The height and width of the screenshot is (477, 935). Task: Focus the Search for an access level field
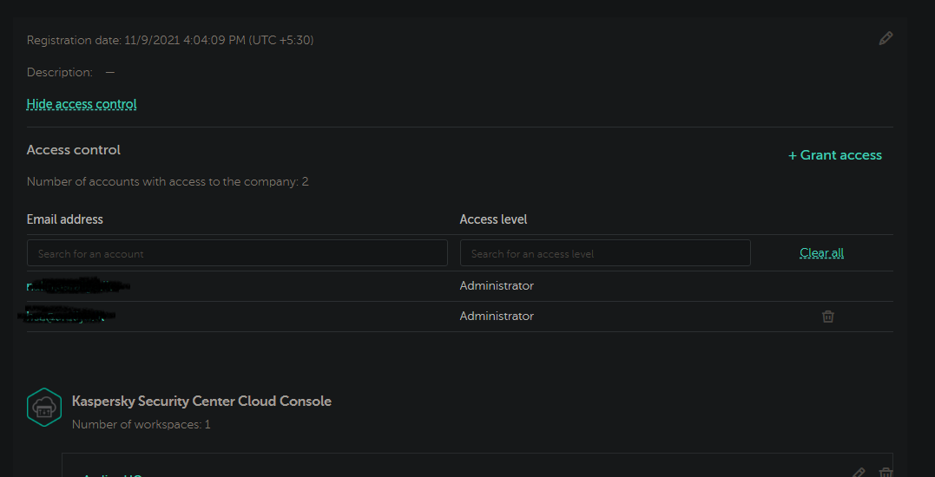[x=605, y=253]
